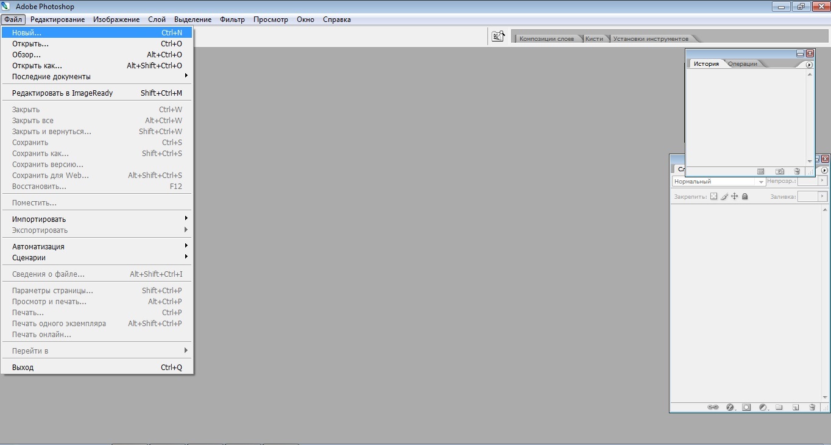Click greyed Сохранить для Web... entry
The height and width of the screenshot is (445, 831).
97,175
